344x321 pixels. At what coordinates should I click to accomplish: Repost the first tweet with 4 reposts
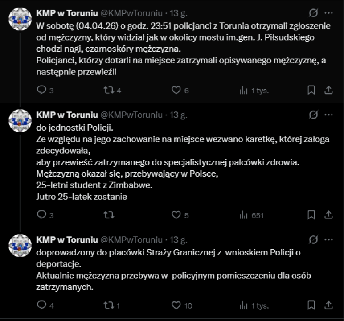point(108,90)
